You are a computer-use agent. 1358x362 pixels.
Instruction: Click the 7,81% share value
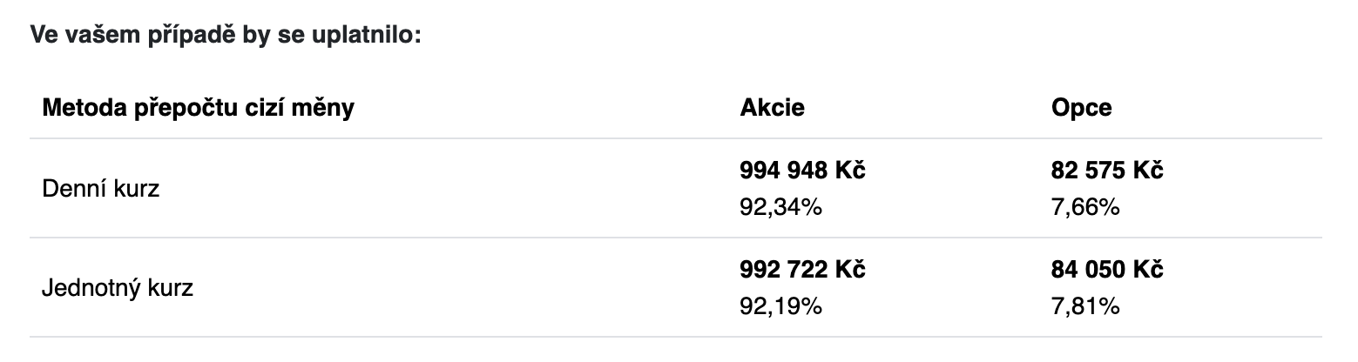1085,306
